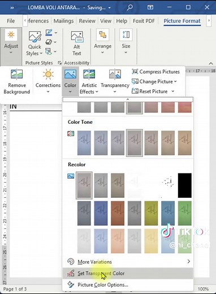Expand the Size options

[126, 42]
